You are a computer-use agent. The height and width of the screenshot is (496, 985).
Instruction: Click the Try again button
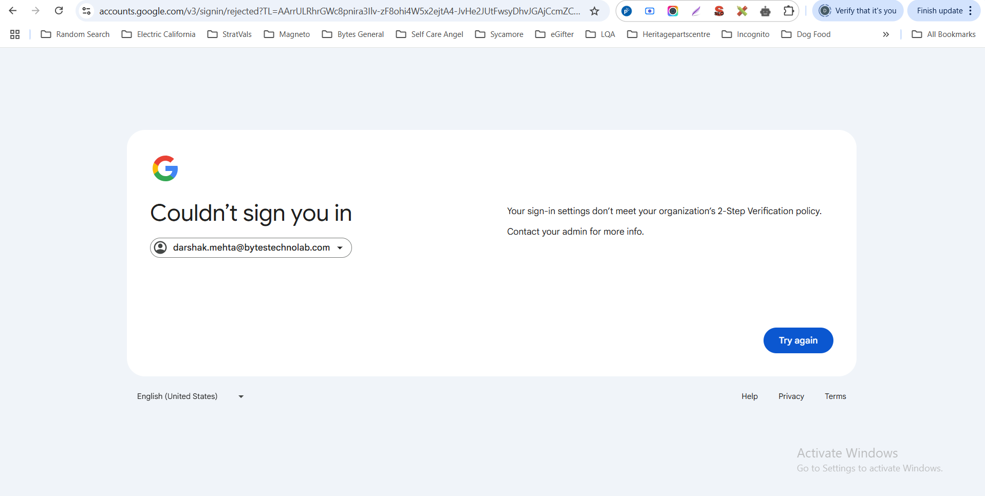(x=798, y=340)
